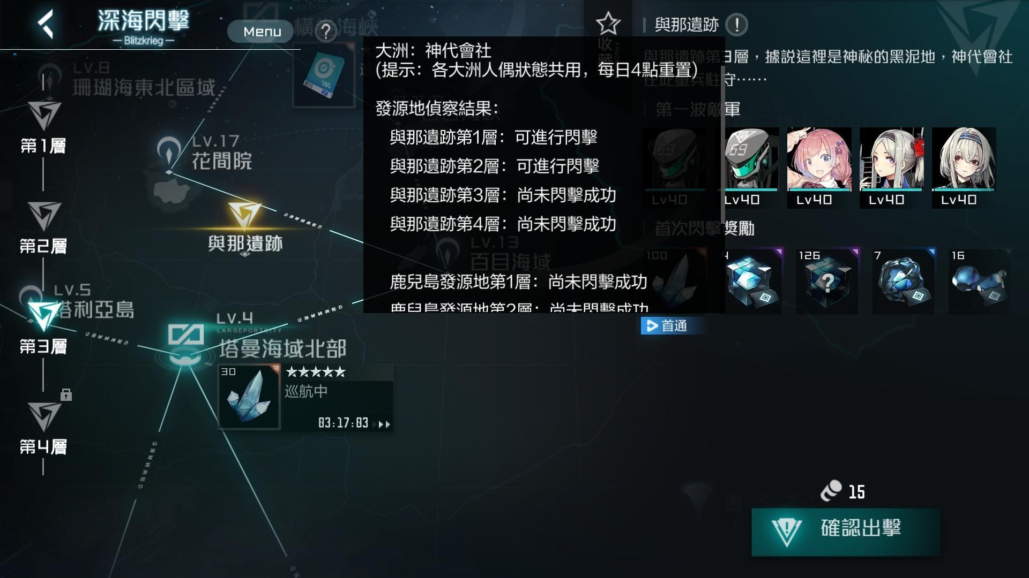The width and height of the screenshot is (1029, 578).
Task: Open the mystery cube reward showing 126
Action: [826, 281]
